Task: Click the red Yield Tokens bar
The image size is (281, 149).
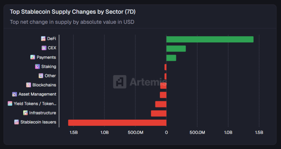Action: coord(161,104)
